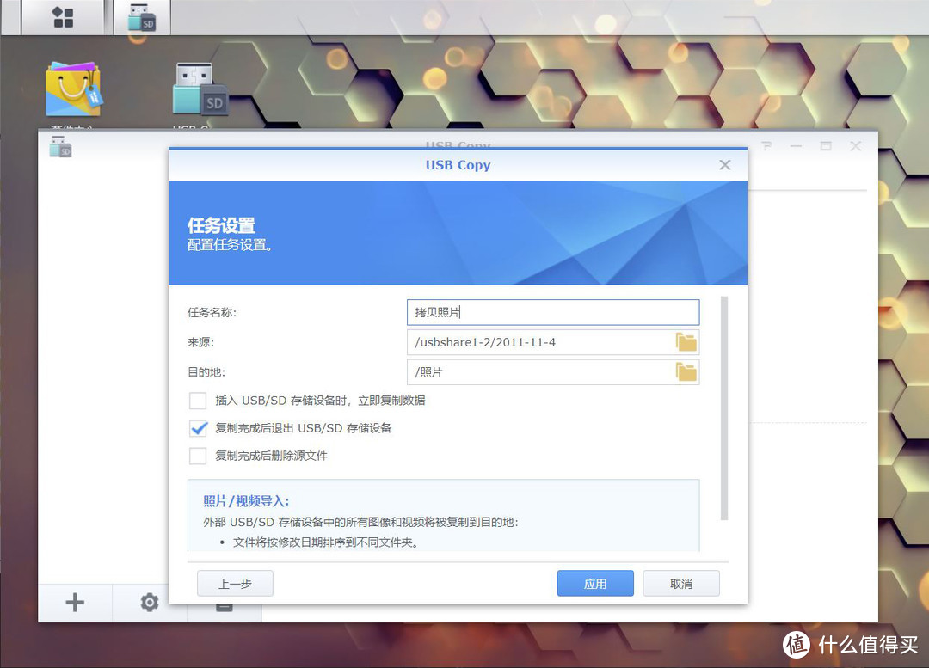Open USB Copy settings via gear icon
Screen dimensions: 929x668
tap(149, 603)
